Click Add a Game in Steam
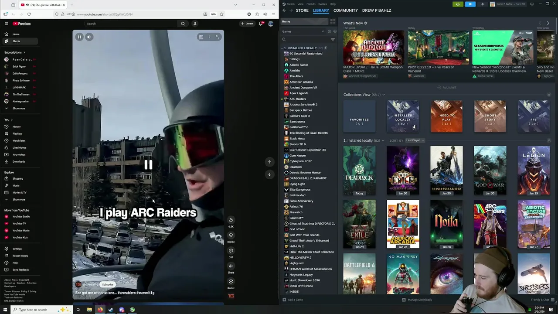Screen dimensions: 558x314 click(293, 300)
